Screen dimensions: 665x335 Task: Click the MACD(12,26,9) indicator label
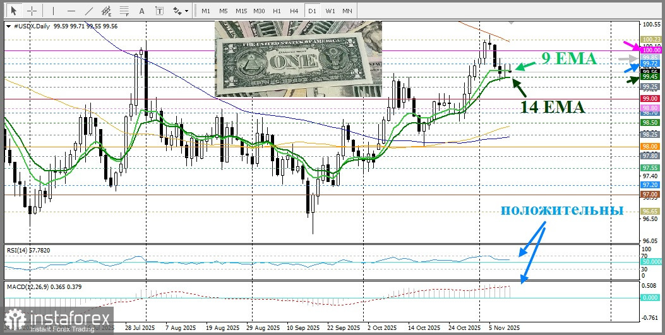pyautogui.click(x=28, y=287)
